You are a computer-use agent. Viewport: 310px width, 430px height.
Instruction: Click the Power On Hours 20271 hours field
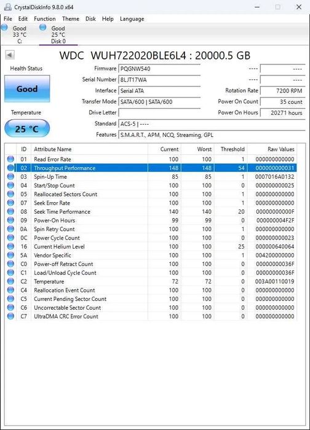coord(282,112)
